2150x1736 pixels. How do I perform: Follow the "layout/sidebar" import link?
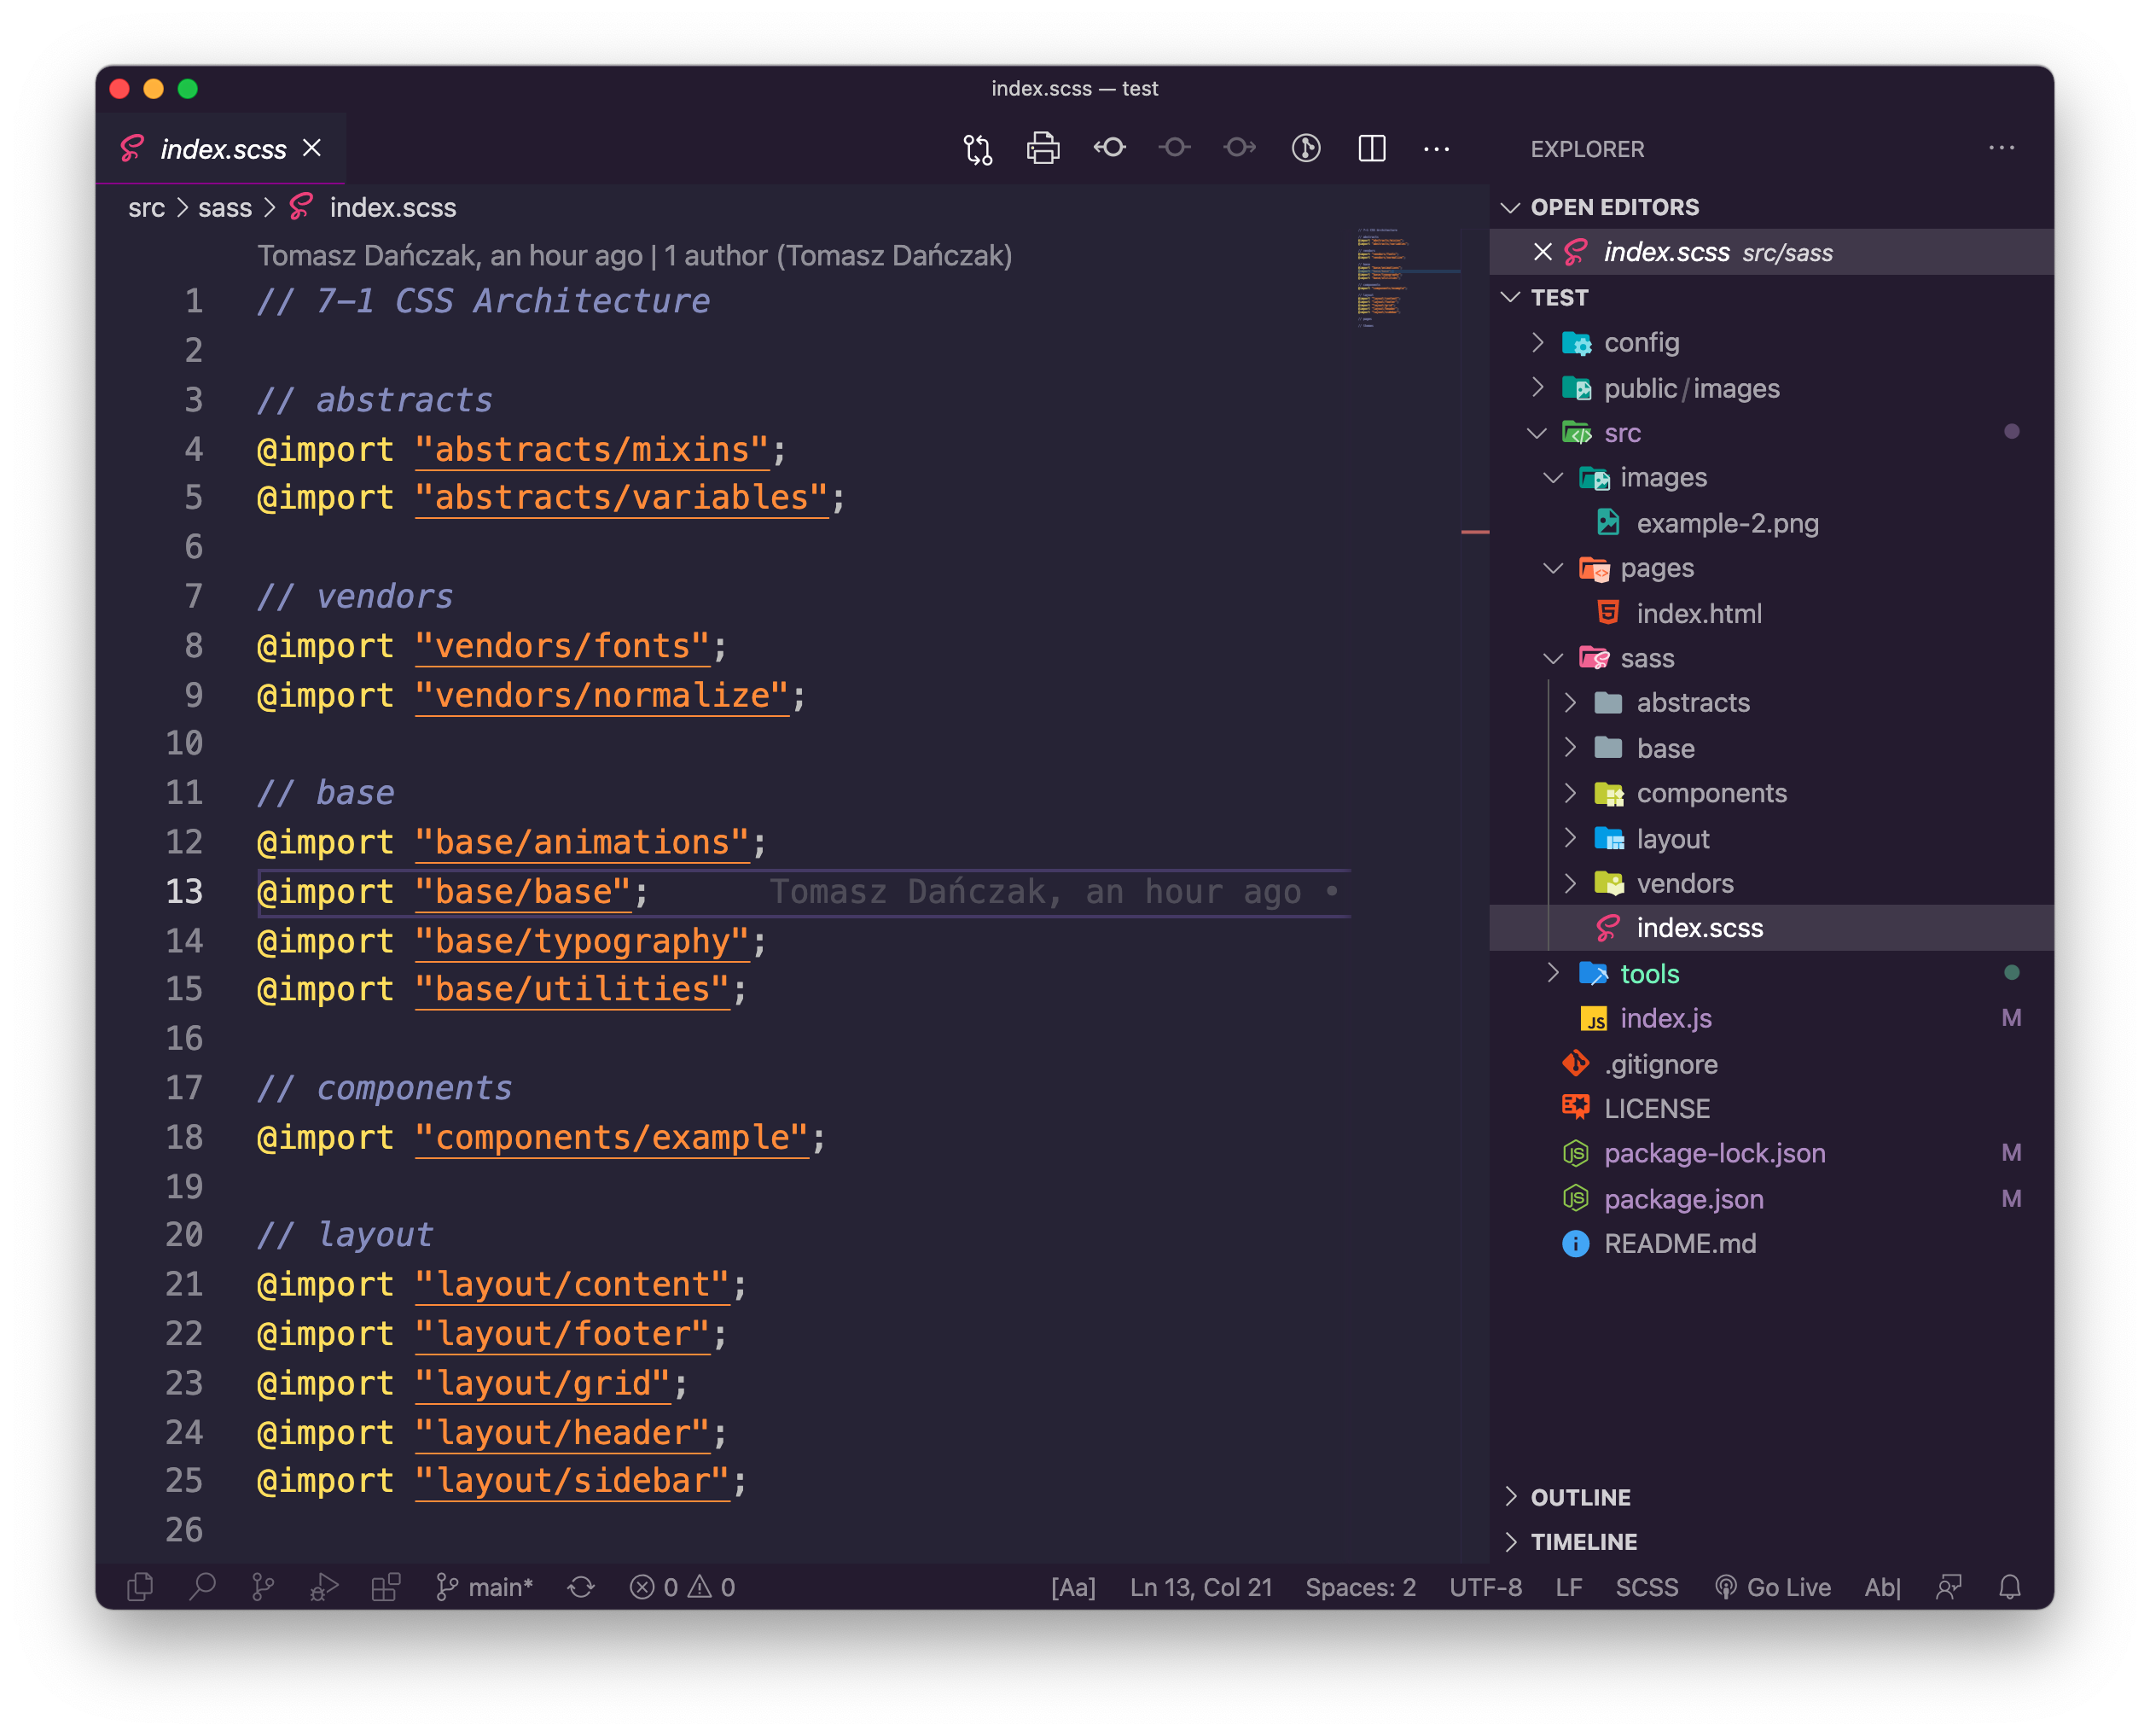point(572,1481)
